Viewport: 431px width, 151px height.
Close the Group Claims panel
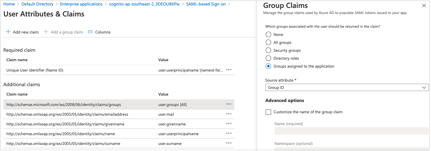424,5
